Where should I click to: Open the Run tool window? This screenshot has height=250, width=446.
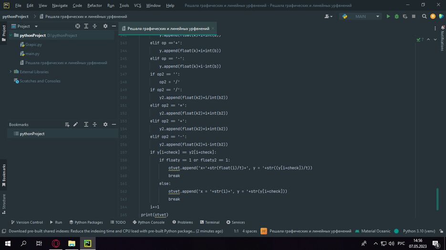click(x=56, y=222)
